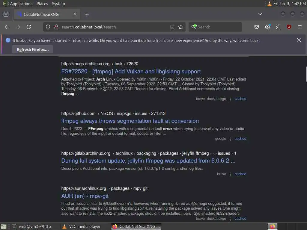Click CollabNet SearXNG taskbar window button
Screen dimensions: 307x230
click(x=136, y=226)
